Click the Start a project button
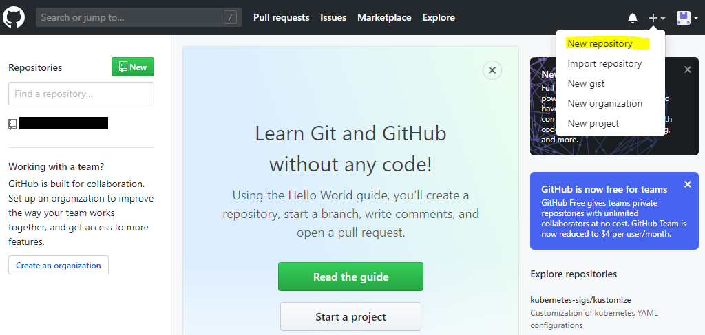Image resolution: width=705 pixels, height=335 pixels. [x=350, y=316]
